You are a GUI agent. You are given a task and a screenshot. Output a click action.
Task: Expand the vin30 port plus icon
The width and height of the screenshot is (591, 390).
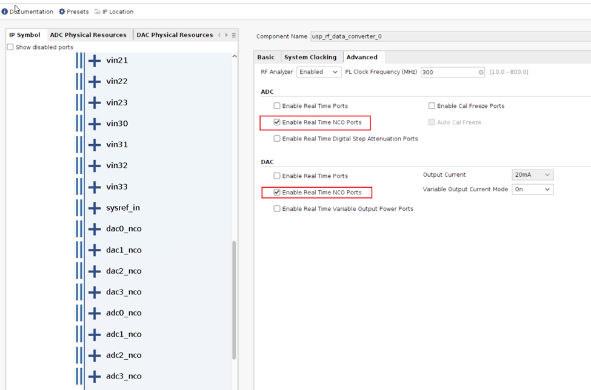(93, 124)
